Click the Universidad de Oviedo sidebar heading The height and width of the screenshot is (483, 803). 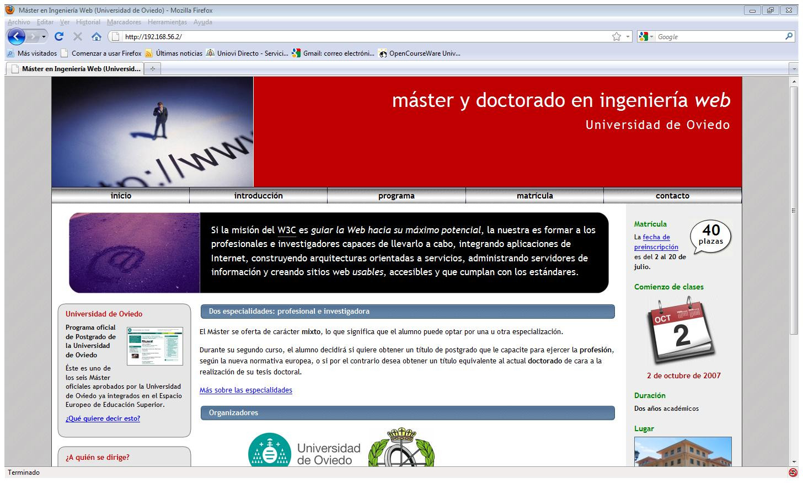point(104,314)
